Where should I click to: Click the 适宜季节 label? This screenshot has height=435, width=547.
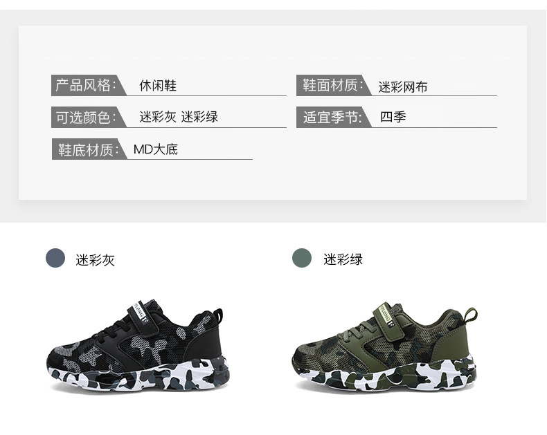coord(332,118)
